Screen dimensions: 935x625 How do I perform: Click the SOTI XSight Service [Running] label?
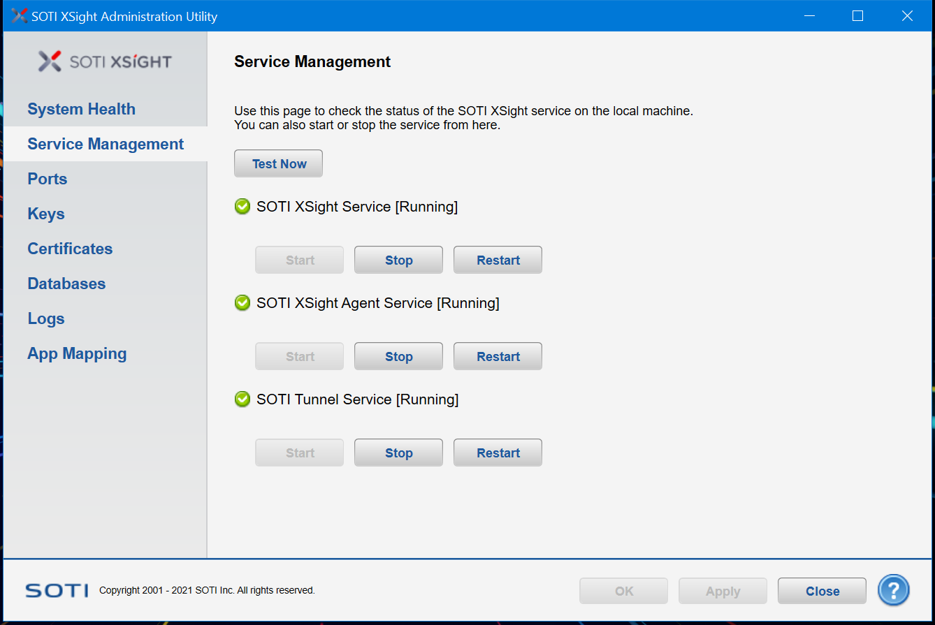click(357, 207)
